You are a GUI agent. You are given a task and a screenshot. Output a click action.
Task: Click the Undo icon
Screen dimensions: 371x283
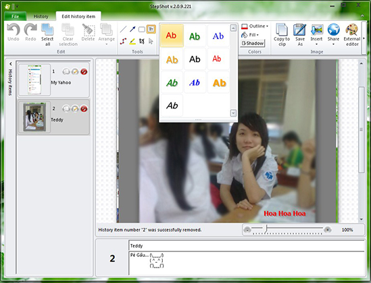tap(14, 29)
